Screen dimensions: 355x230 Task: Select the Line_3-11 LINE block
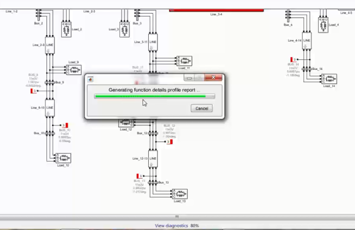point(153,43)
